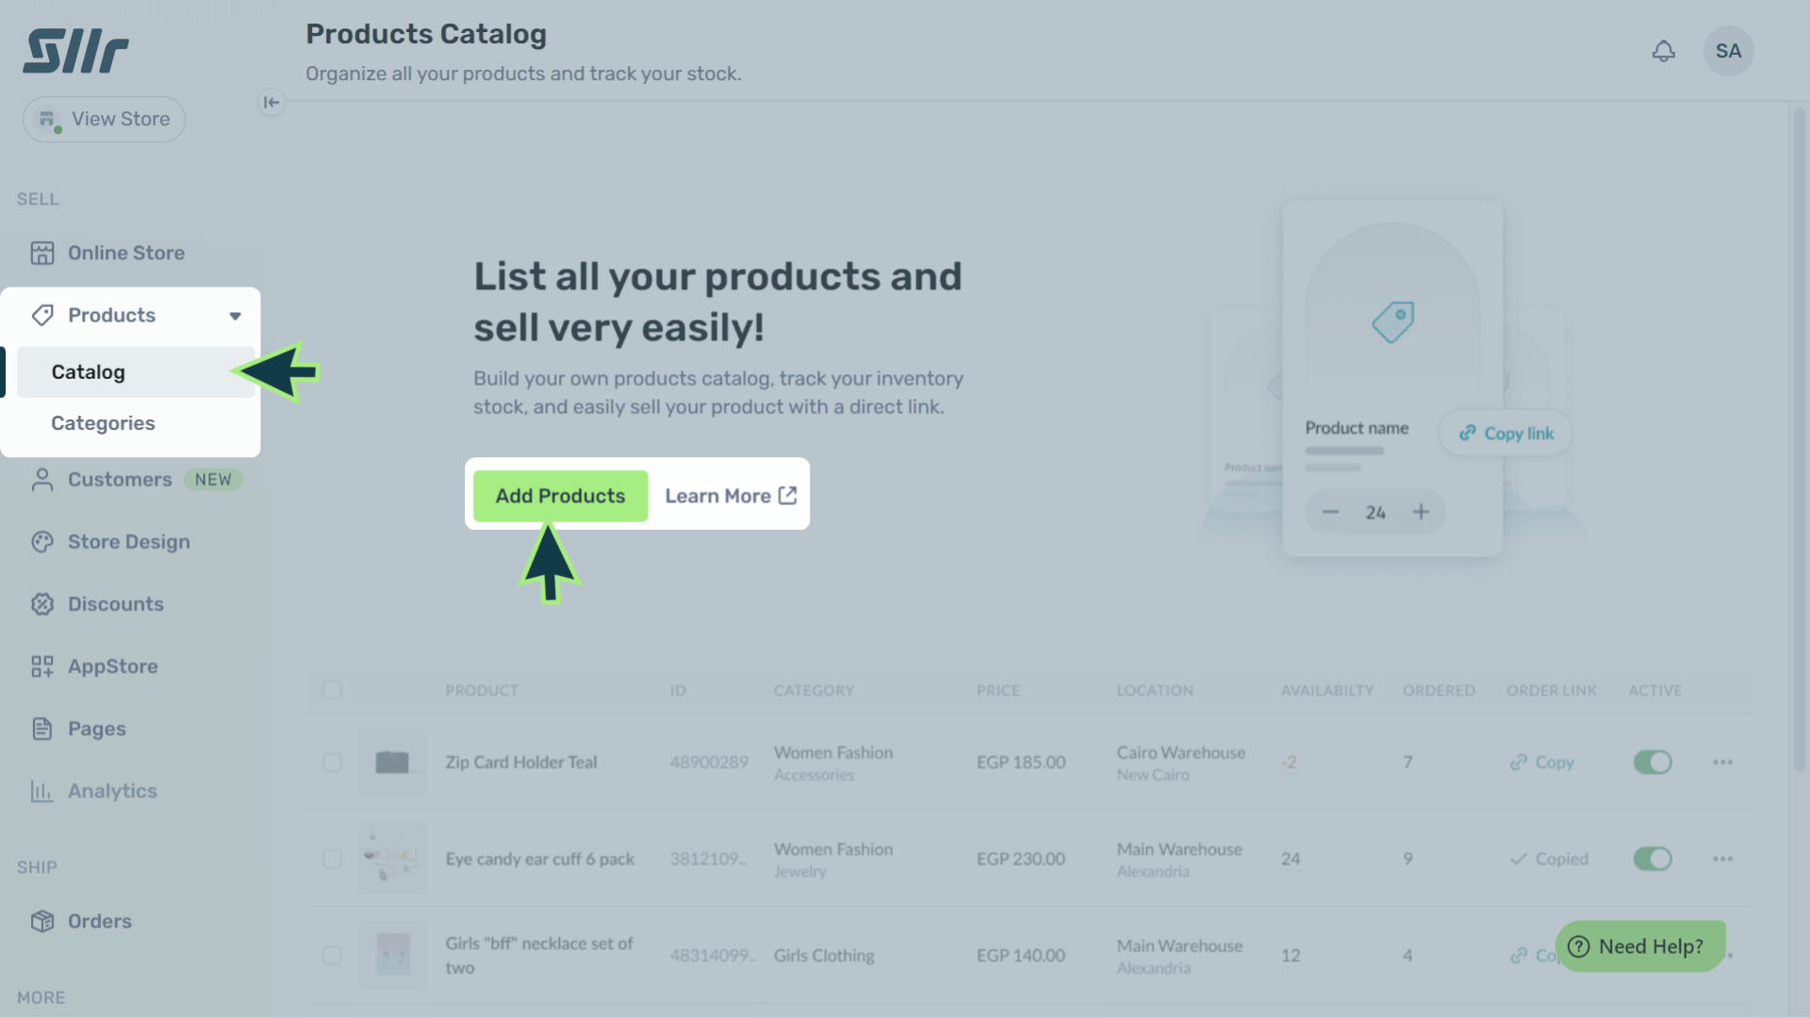The height and width of the screenshot is (1018, 1810).
Task: Click the Analytics chart icon
Action: [x=42, y=791]
